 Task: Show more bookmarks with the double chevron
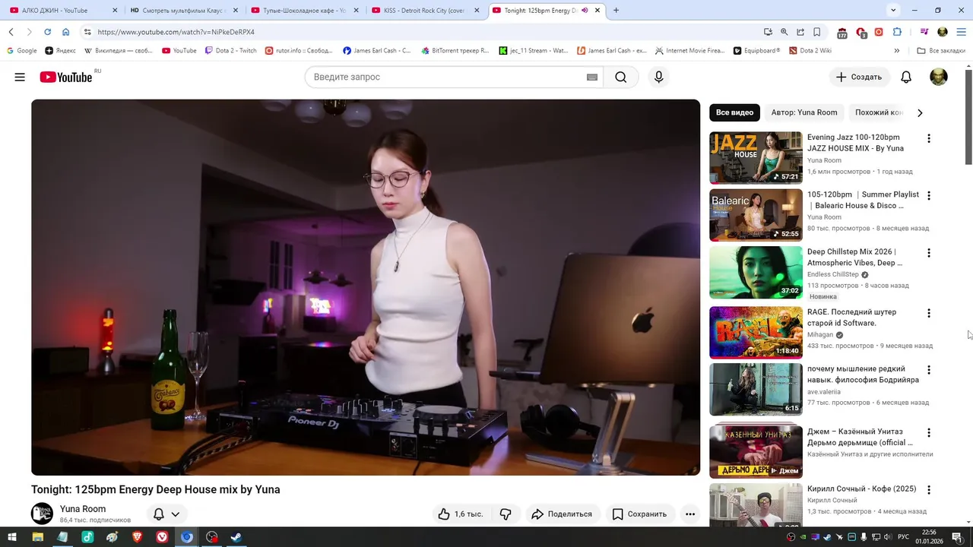897,51
